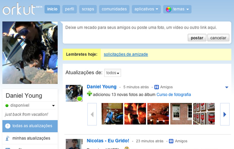This screenshot has height=149, width=234.
Task: Expand the aplicativos menu
Action: click(146, 9)
